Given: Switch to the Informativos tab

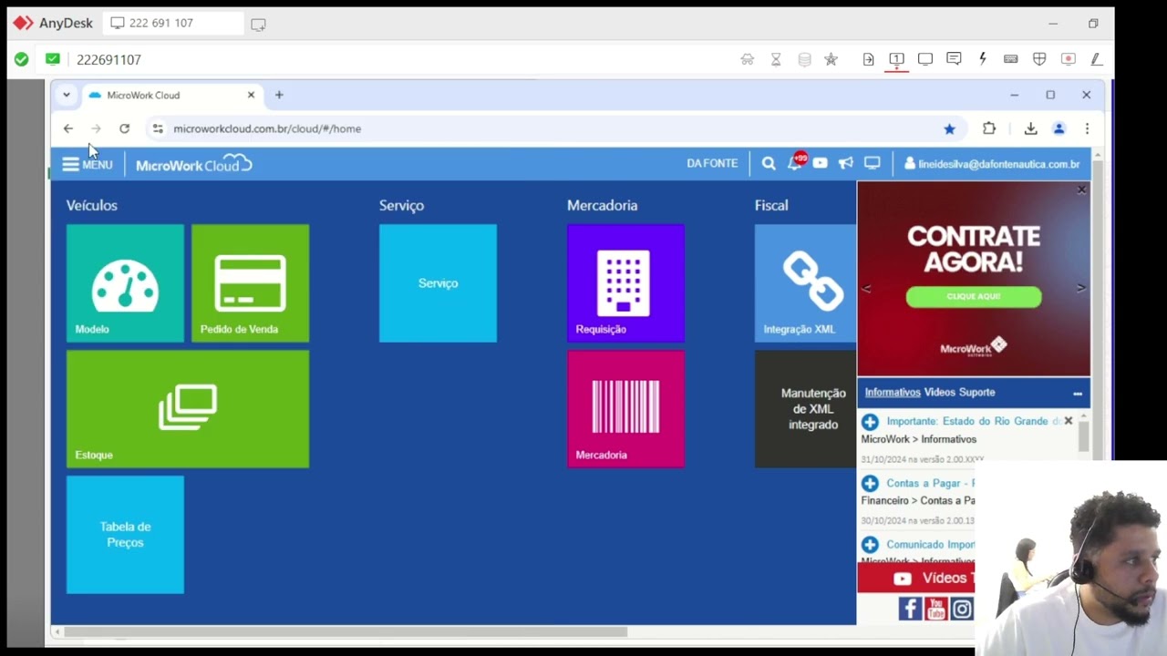Looking at the screenshot, I should coord(893,392).
